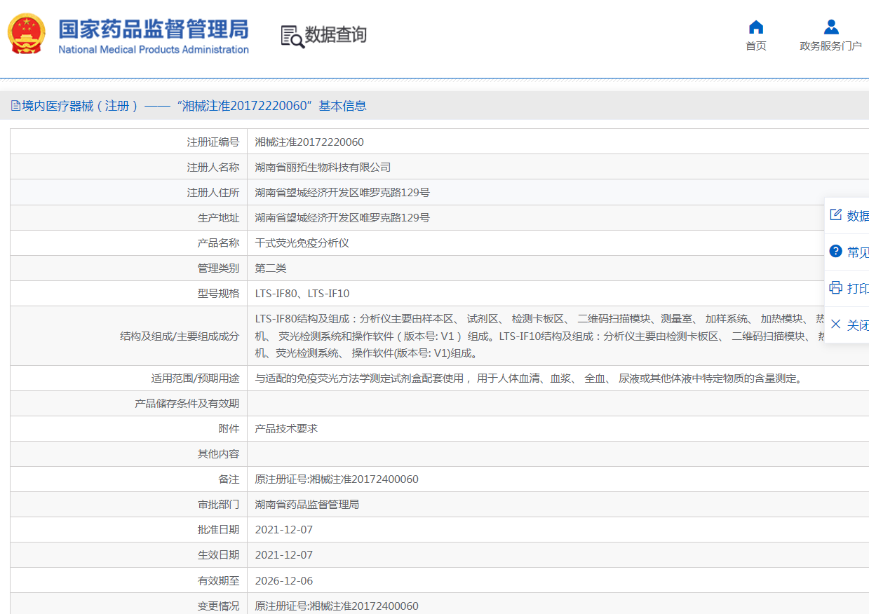Screen dimensions: 869x614
Task: Open the 产品技术要求 attachment
Action: [286, 429]
